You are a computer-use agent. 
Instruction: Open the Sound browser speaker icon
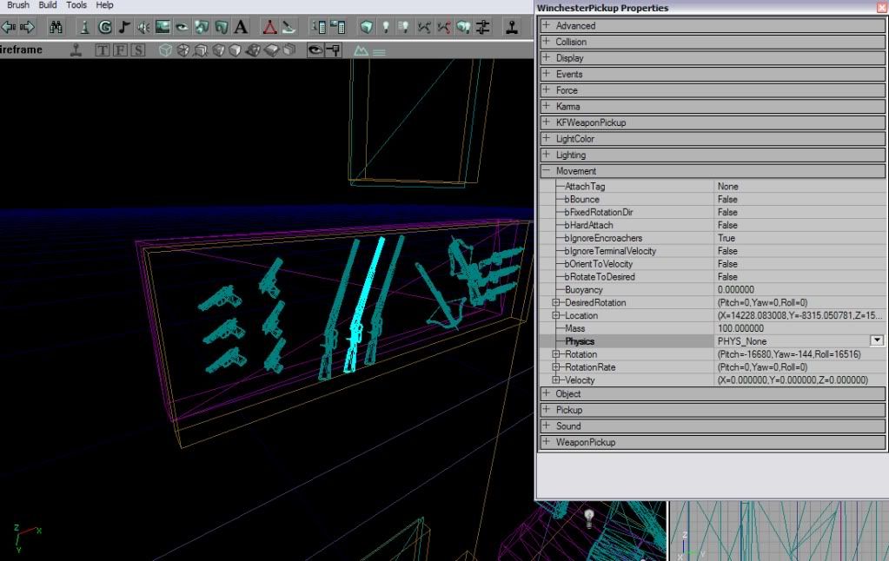[143, 27]
